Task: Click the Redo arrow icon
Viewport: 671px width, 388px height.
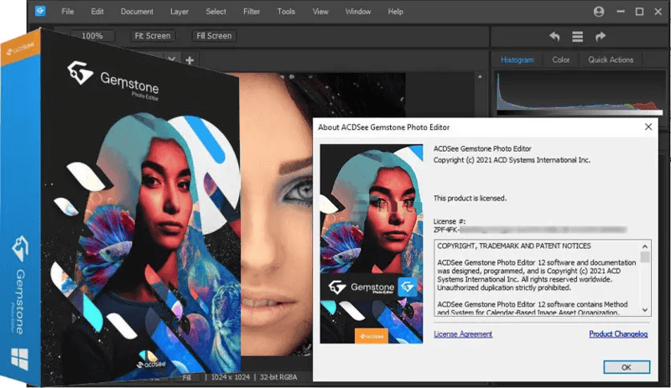Action: 601,37
